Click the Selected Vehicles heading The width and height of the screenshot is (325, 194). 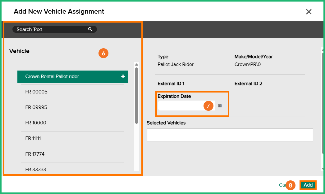click(x=166, y=123)
